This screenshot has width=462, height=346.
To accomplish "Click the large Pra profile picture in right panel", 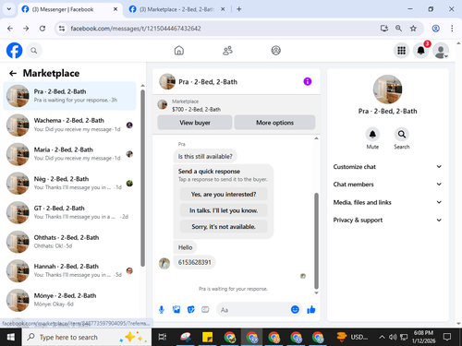I will pos(387,89).
